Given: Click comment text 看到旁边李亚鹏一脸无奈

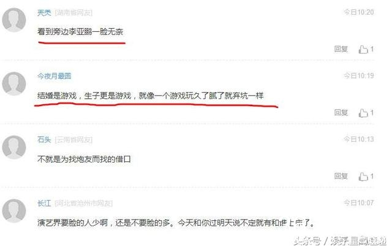Looking at the screenshot, I should 80,32.
